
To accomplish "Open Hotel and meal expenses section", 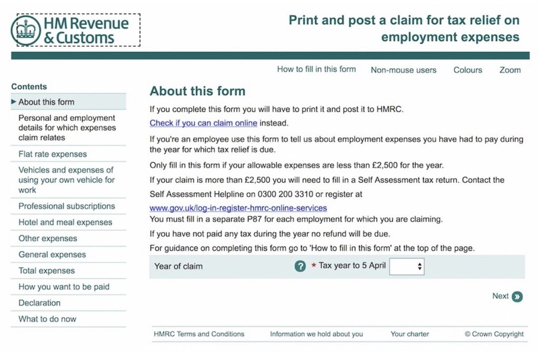I will click(x=65, y=222).
